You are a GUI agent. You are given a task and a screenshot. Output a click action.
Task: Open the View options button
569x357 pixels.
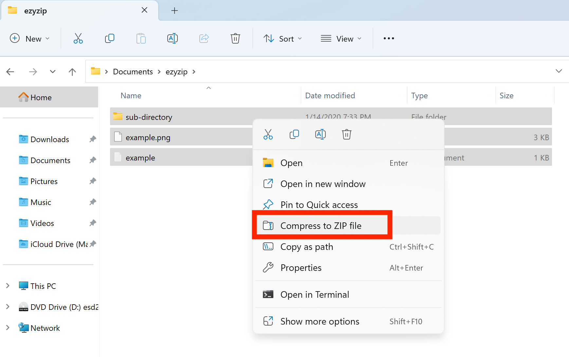(x=341, y=38)
